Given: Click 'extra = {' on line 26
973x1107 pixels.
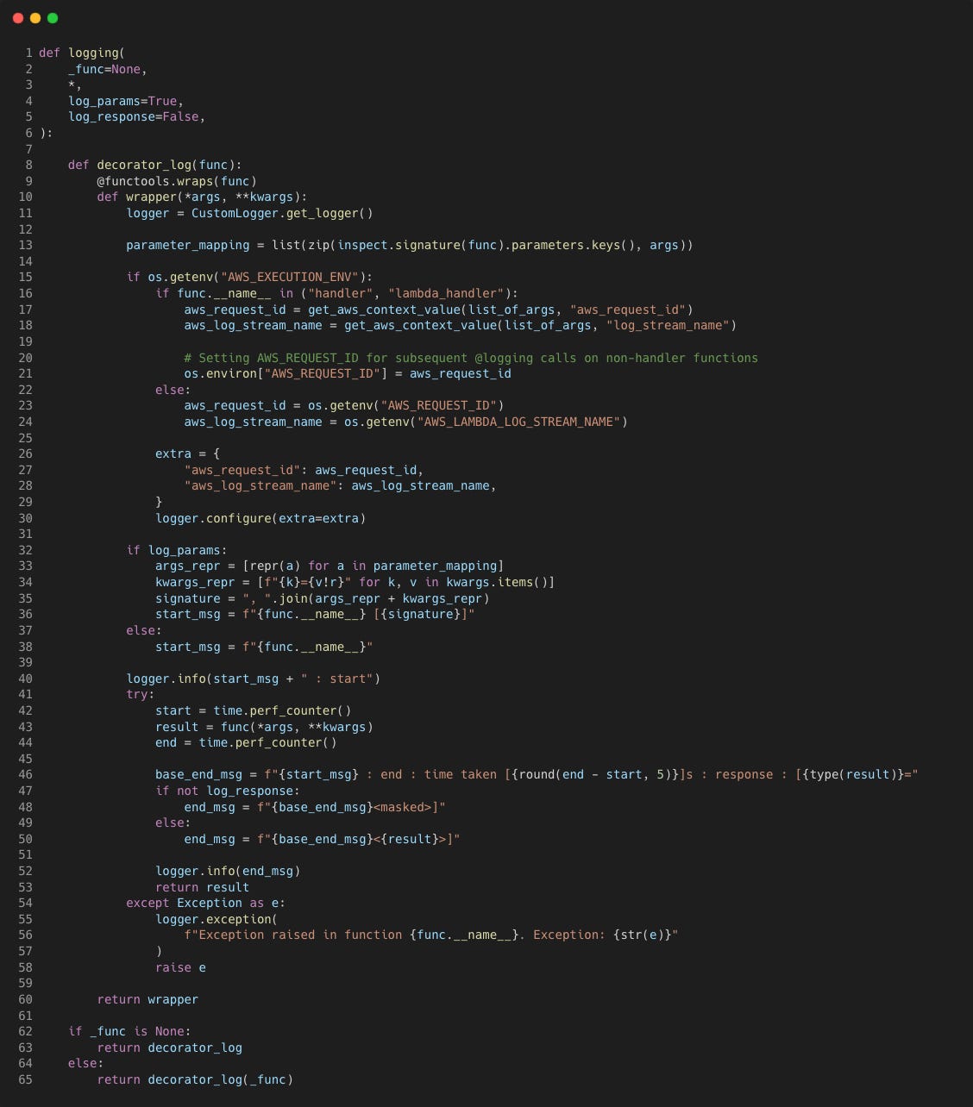Looking at the screenshot, I should click(x=188, y=453).
